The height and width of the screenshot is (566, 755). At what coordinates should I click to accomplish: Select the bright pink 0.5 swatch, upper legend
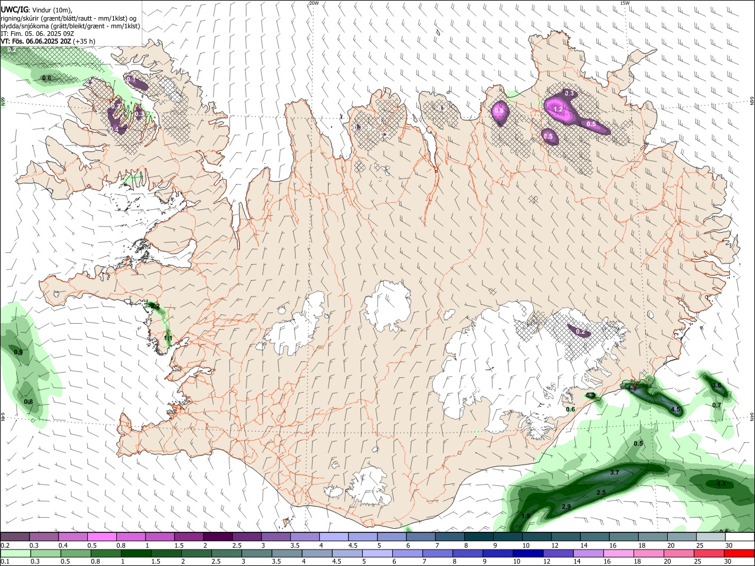101,537
